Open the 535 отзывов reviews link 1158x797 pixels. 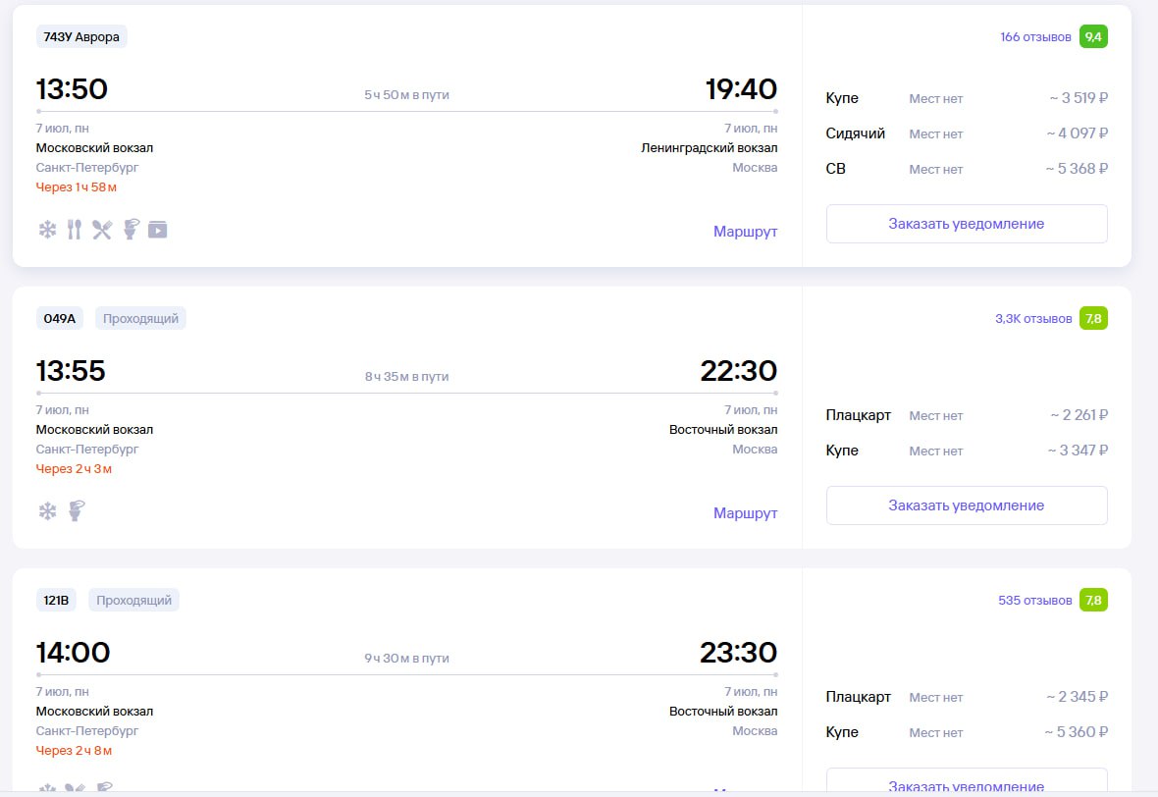pyautogui.click(x=1034, y=600)
